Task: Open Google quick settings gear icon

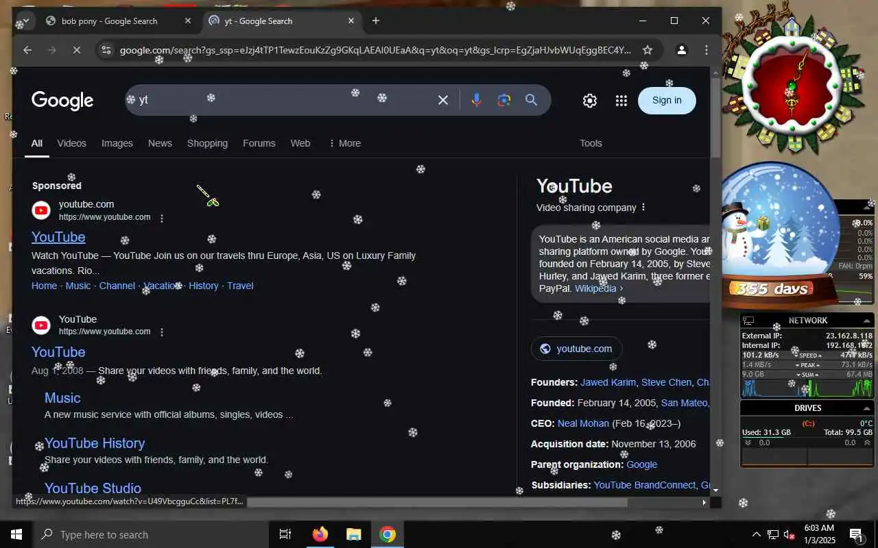Action: (x=590, y=101)
